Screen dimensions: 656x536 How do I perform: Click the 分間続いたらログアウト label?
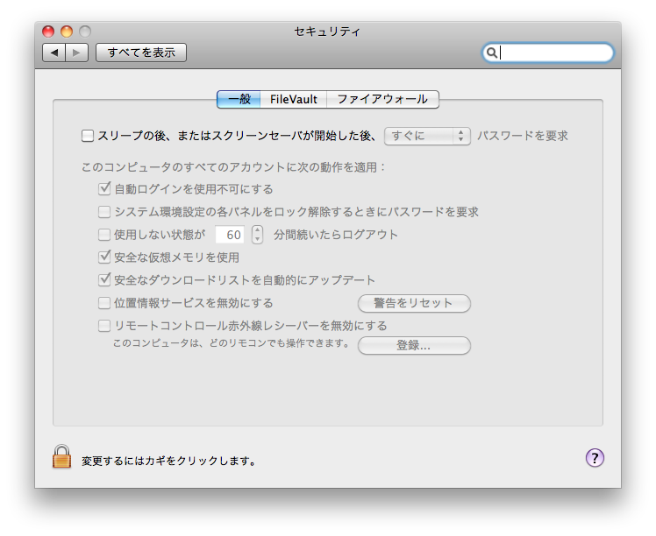coord(336,235)
